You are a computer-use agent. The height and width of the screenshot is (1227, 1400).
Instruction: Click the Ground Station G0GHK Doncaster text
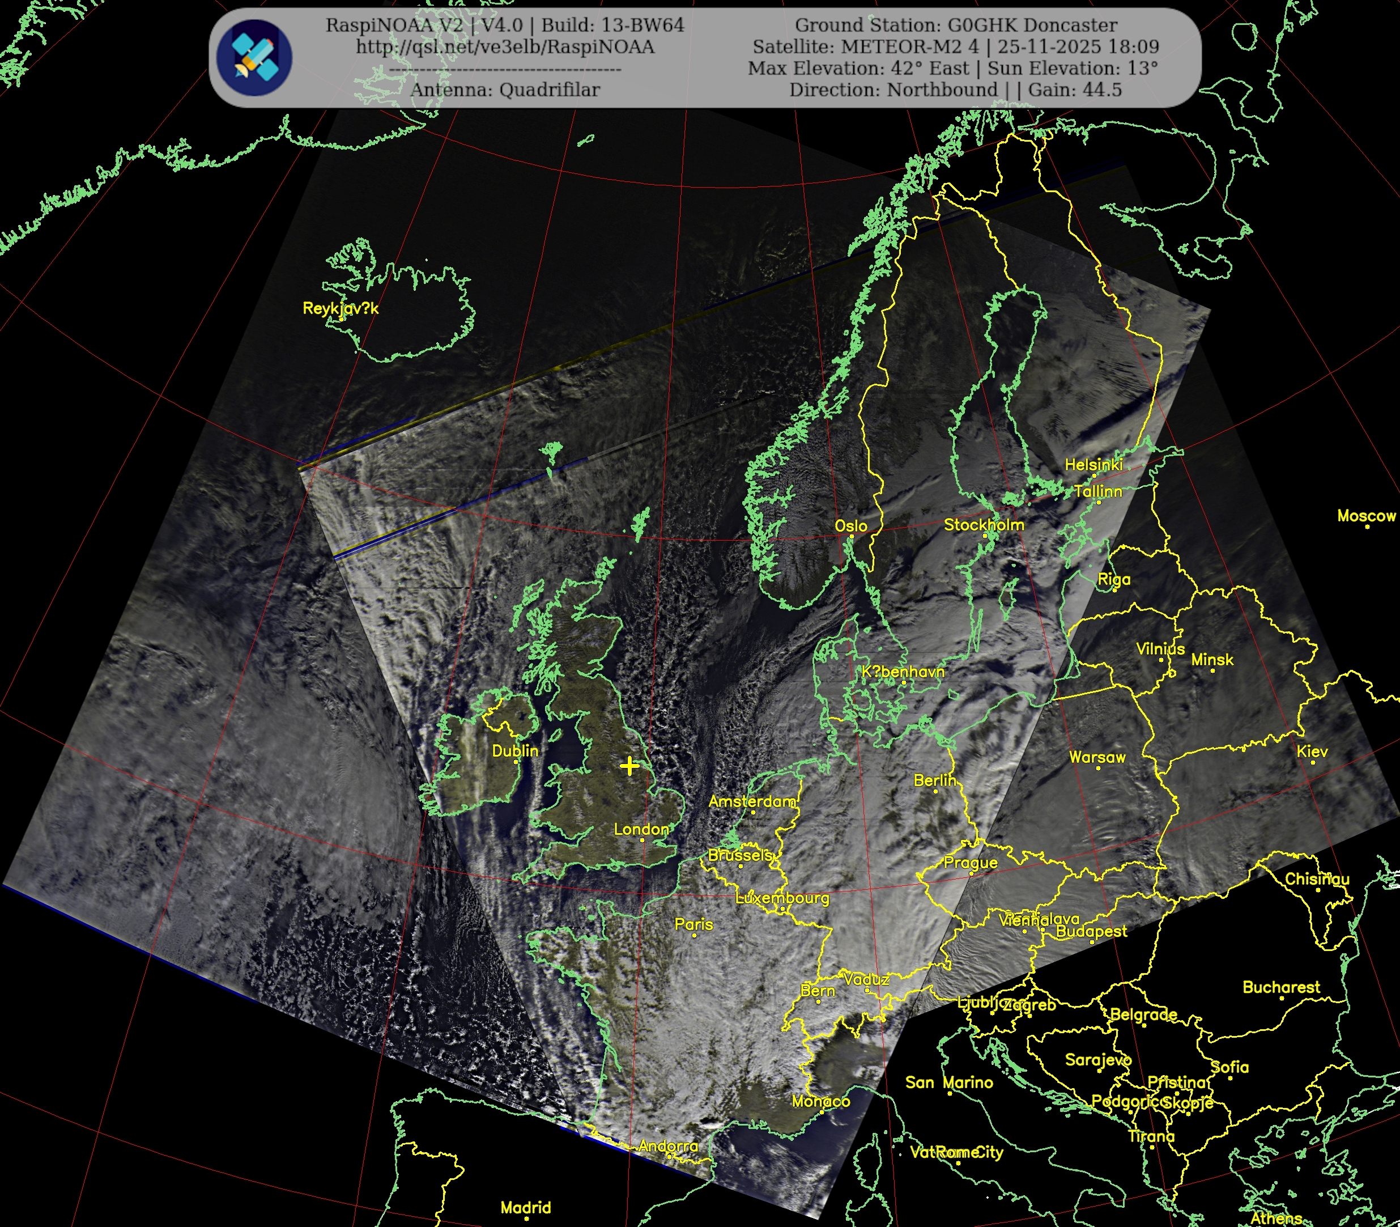[955, 26]
